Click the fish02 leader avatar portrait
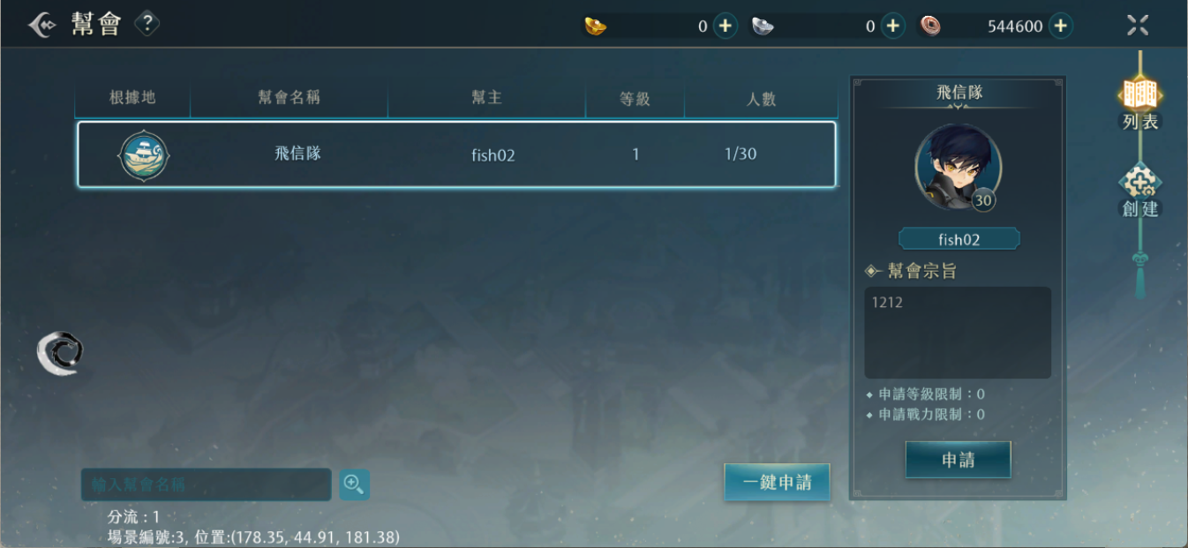 click(959, 167)
